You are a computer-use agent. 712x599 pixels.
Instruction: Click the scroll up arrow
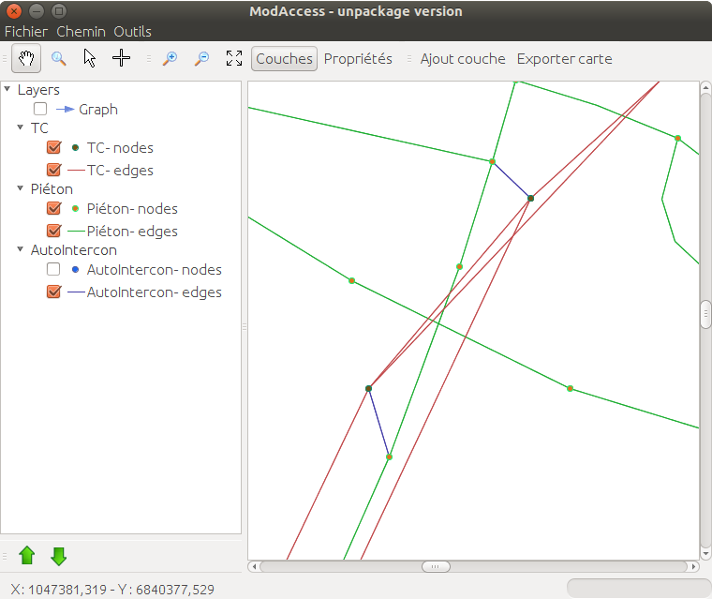pos(705,87)
